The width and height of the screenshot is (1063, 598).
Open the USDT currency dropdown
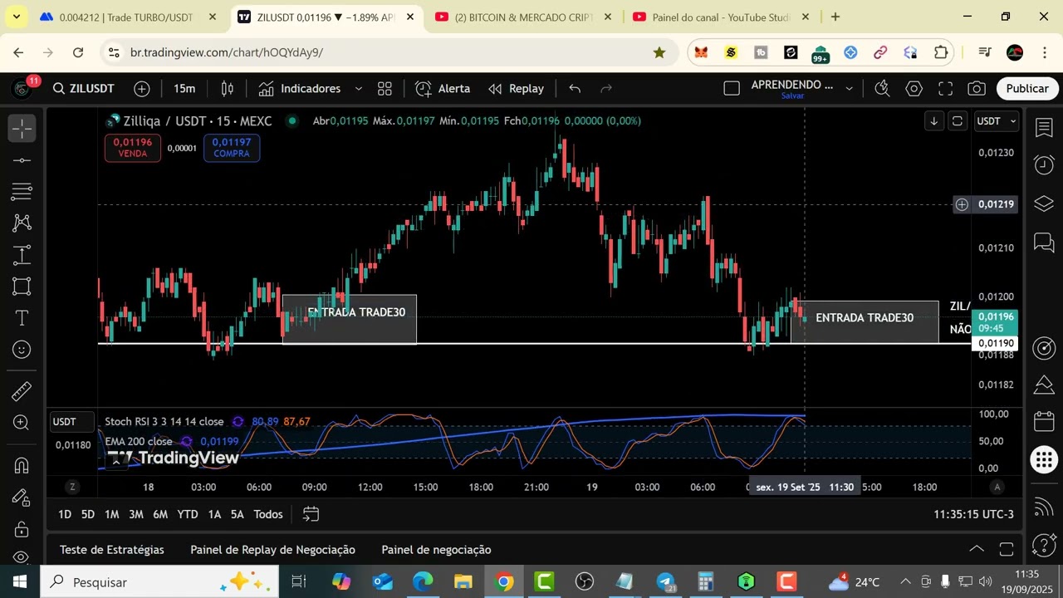[x=996, y=121]
